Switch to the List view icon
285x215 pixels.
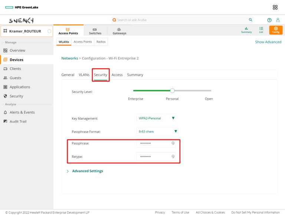(x=261, y=30)
